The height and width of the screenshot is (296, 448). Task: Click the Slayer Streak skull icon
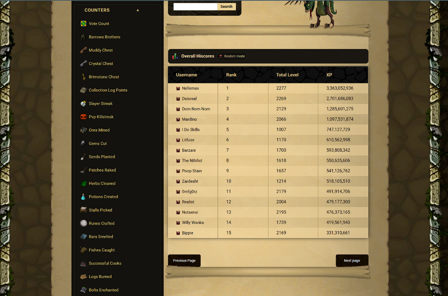click(83, 103)
